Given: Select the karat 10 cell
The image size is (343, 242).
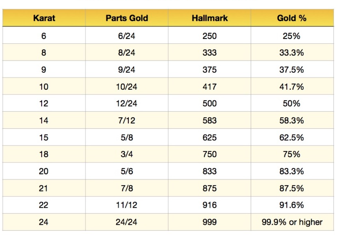Looking at the screenshot, I should coord(44,86).
